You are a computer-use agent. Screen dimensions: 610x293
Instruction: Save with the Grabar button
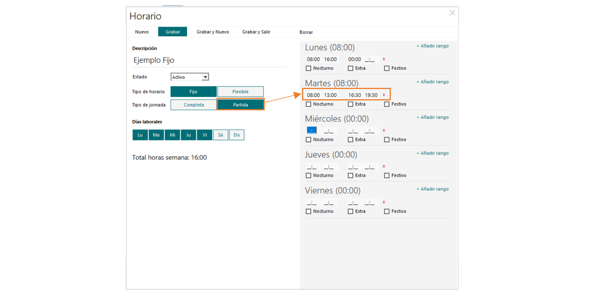173,32
